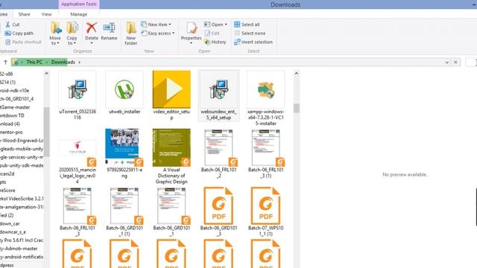Select the Batch-06_GRD101_3 PDF icon

click(x=218, y=206)
